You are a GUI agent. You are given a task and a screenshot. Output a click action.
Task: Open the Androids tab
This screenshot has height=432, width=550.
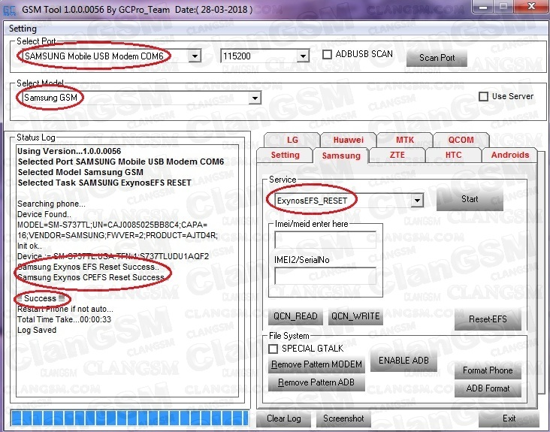[510, 155]
